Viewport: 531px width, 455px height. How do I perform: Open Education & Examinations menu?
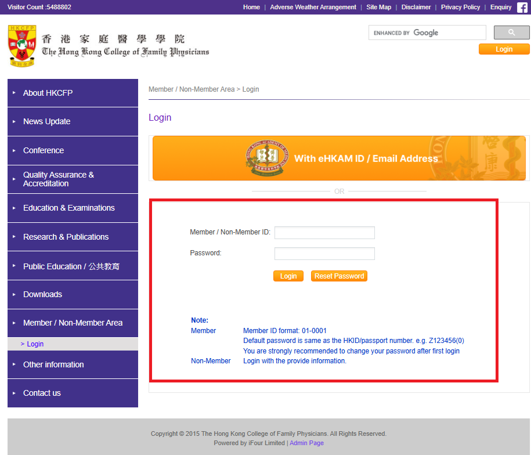tap(73, 208)
